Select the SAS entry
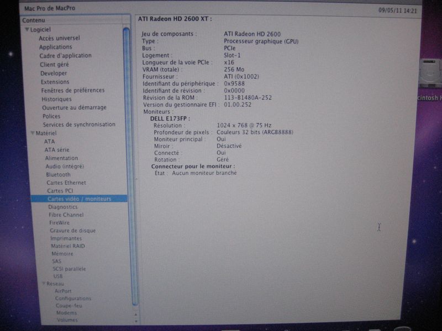 coord(56,261)
